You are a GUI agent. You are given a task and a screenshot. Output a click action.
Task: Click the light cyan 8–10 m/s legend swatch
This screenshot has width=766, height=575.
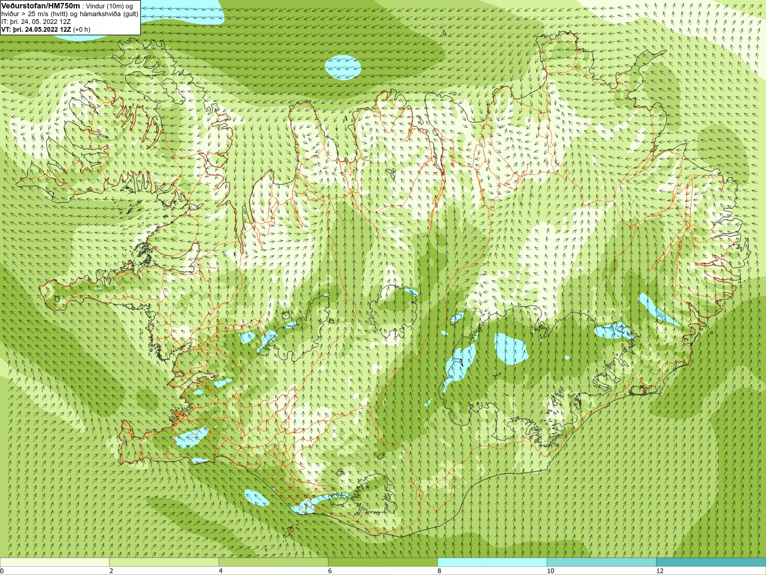493,562
